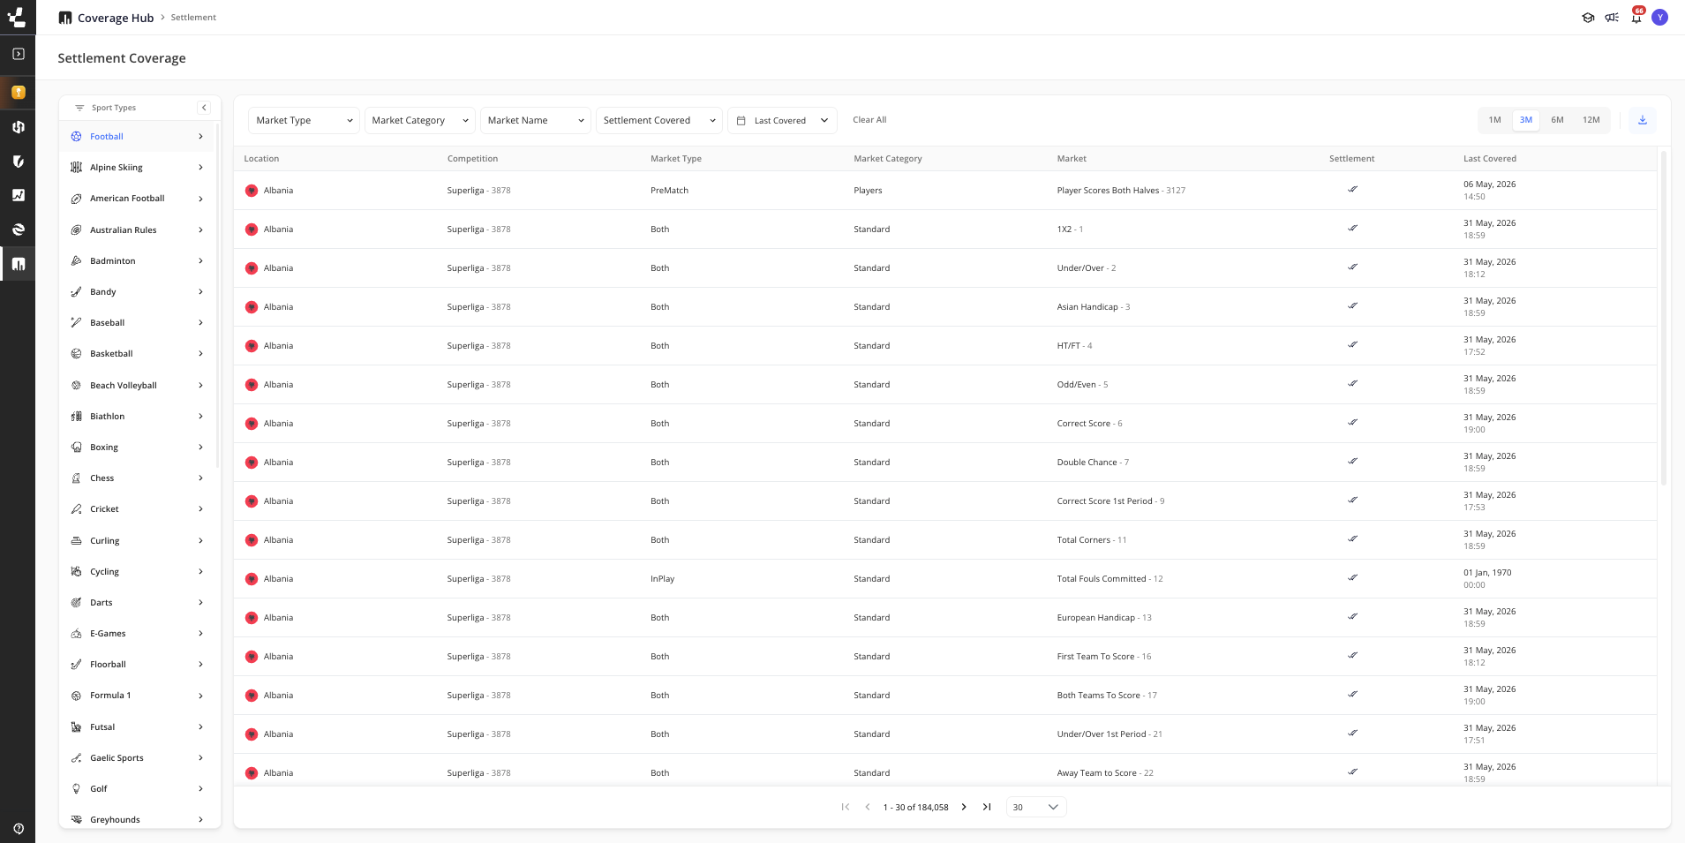Click the Coverage Hub breadcrumb link

[x=116, y=18]
